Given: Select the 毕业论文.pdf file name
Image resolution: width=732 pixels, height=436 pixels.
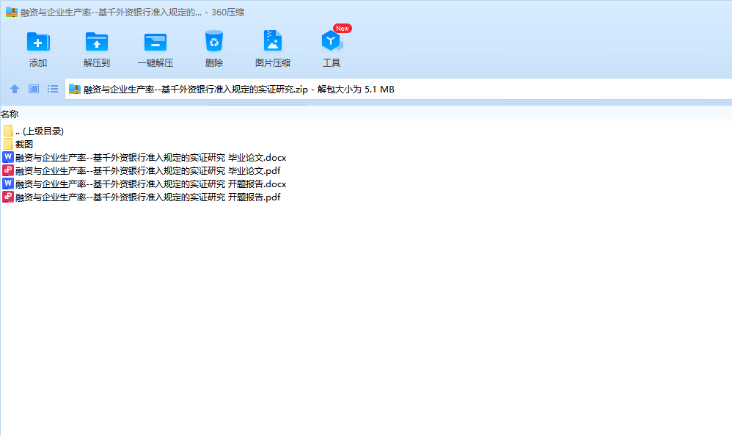Looking at the screenshot, I should (x=148, y=170).
